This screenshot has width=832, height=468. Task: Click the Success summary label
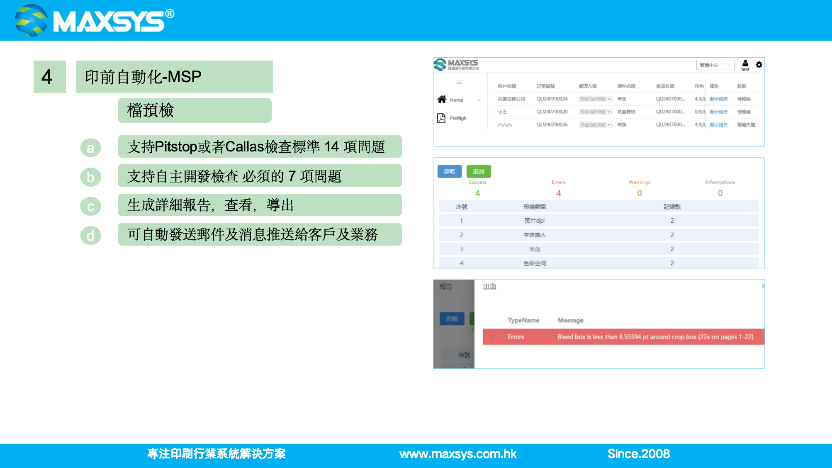[x=477, y=182]
